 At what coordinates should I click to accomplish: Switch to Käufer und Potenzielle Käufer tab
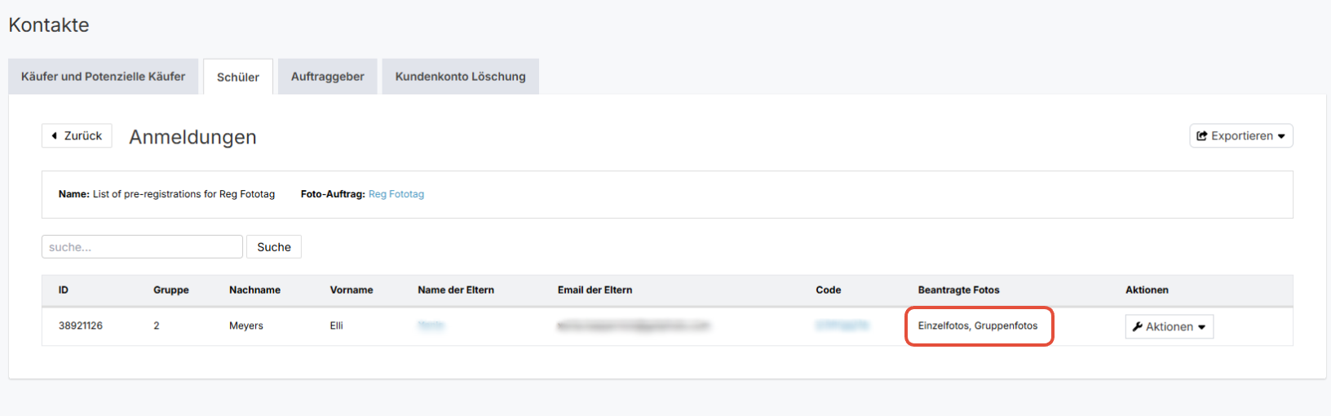(104, 77)
